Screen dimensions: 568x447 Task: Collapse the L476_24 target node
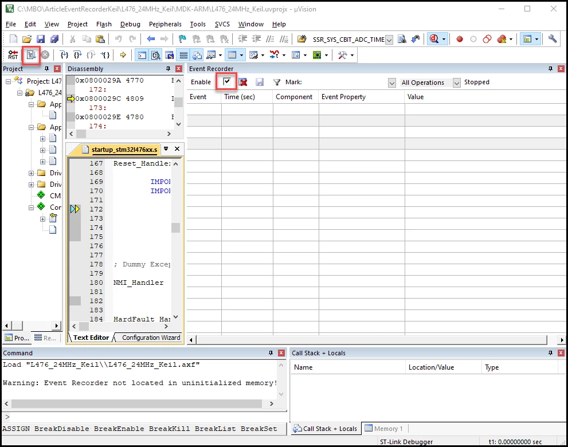tap(20, 93)
